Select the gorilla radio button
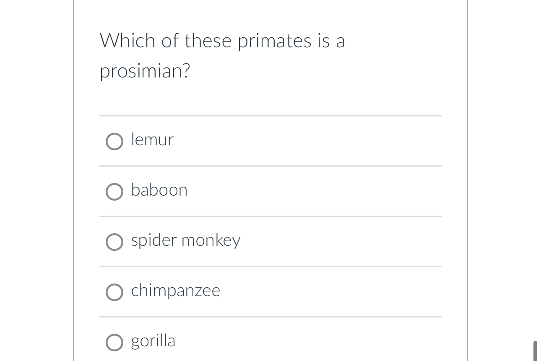This screenshot has width=541, height=361. tap(114, 343)
